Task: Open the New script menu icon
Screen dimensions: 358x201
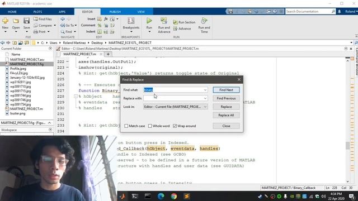Action: tap(5, 21)
